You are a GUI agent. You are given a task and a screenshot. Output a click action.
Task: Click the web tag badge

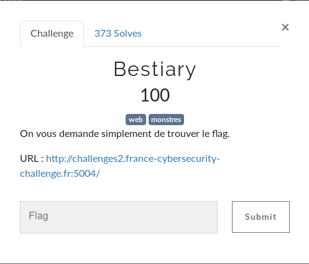tap(136, 120)
